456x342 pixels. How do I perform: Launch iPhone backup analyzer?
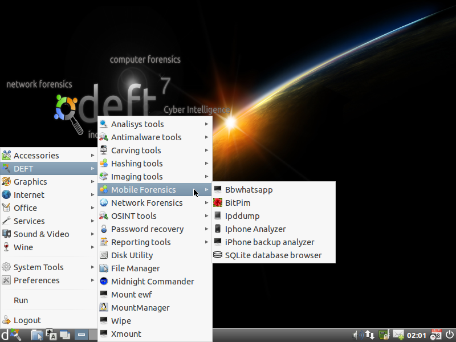(x=269, y=242)
